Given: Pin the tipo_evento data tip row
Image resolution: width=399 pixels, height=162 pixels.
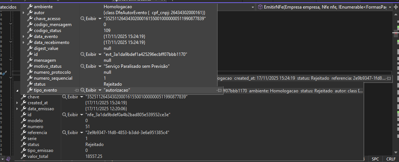Looking at the screenshot, I should point(219,90).
